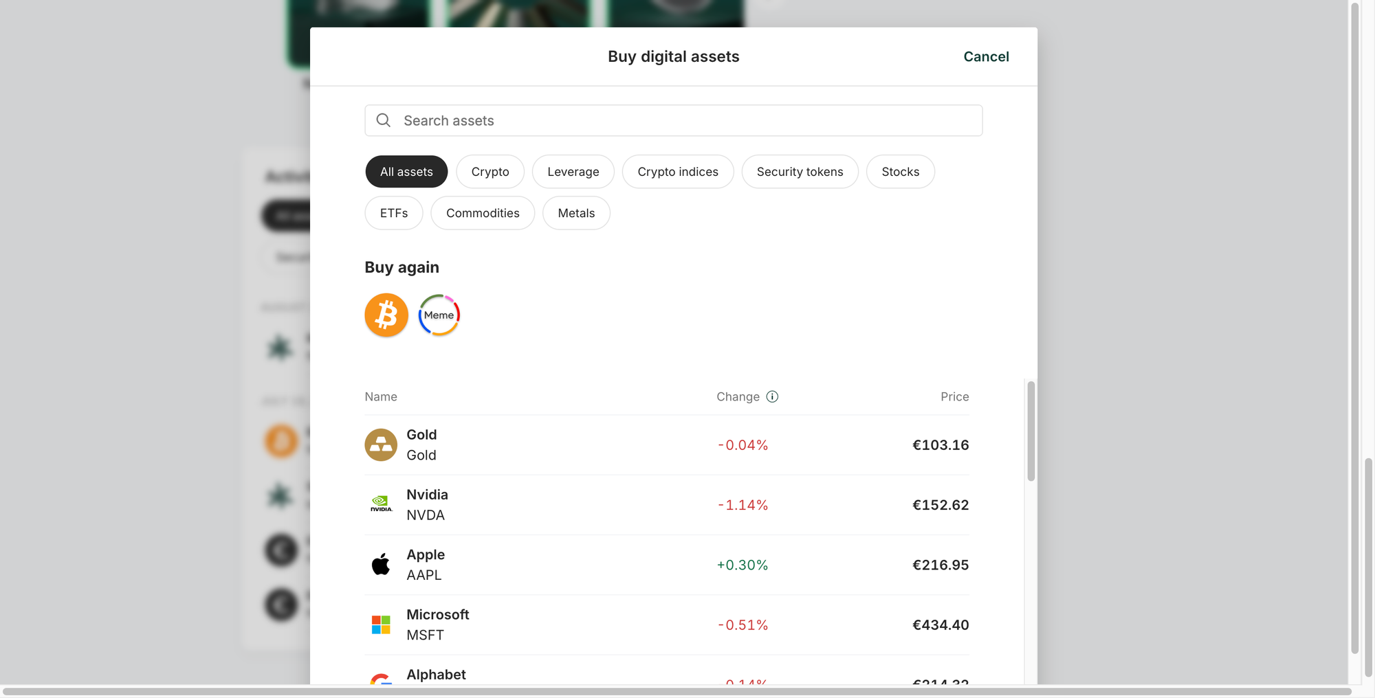Select the All assets filter
This screenshot has width=1375, height=698.
pyautogui.click(x=406, y=172)
